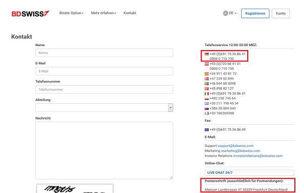Select phone number +49 (0)691 75 36 86 41 beside German flag
This screenshot has width=304, height=193.
click(x=227, y=54)
